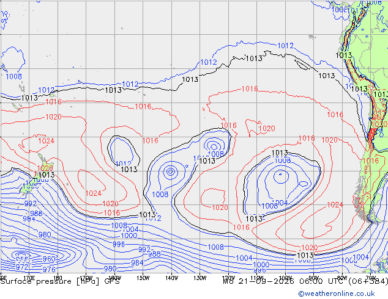Screen dimensions: 388x299
Task: Select the black 1013 label next to blue 1012 at top
Action: click(254, 59)
